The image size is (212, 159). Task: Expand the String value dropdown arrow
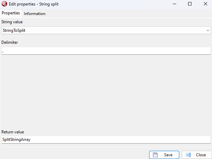click(208, 30)
